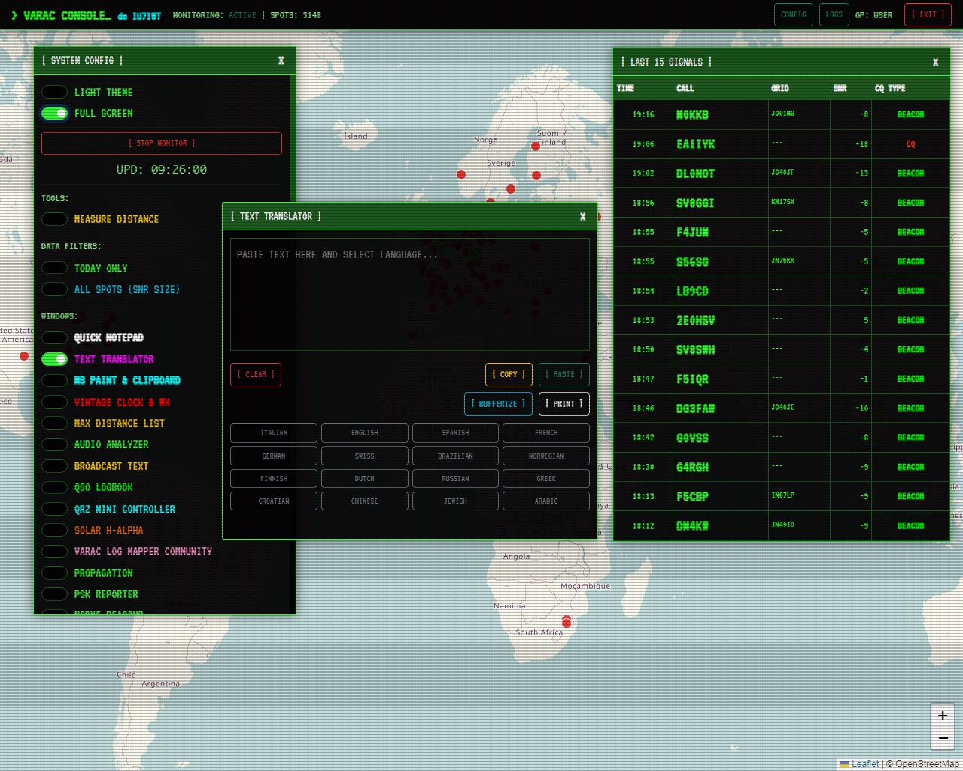Screen dimensions: 963x771
Task: Click the red spot marker in Finland
Action: pyautogui.click(x=536, y=146)
